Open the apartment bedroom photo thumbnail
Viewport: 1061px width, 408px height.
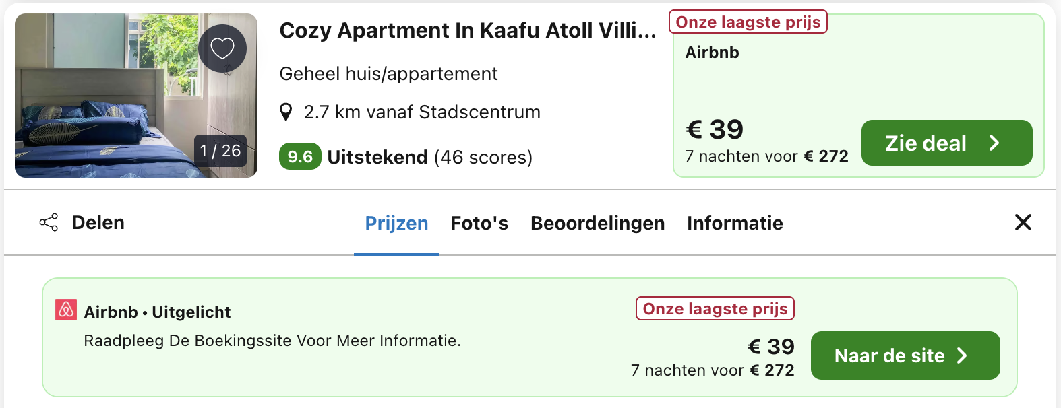108,94
